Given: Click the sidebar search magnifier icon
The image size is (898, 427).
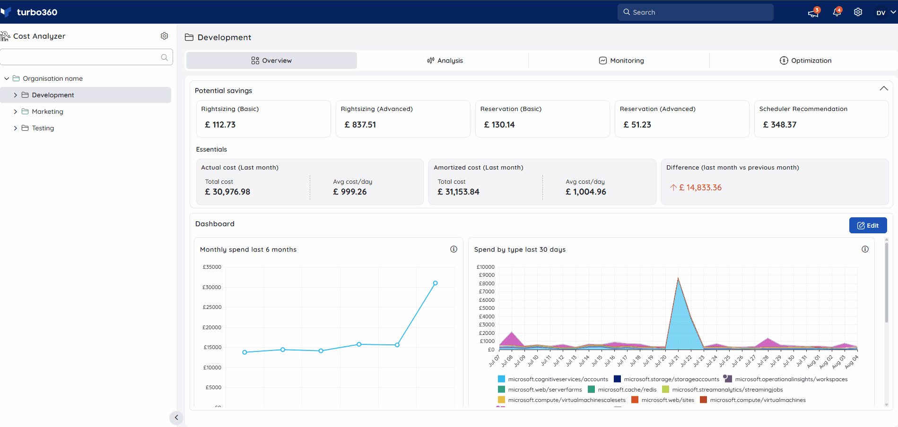Looking at the screenshot, I should (164, 57).
